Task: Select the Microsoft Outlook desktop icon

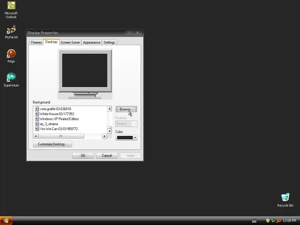Action: point(11,10)
